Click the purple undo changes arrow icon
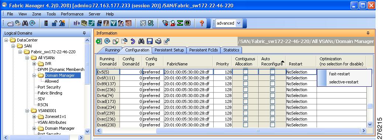Viewport: 383px width, 140px height. (x=133, y=42)
